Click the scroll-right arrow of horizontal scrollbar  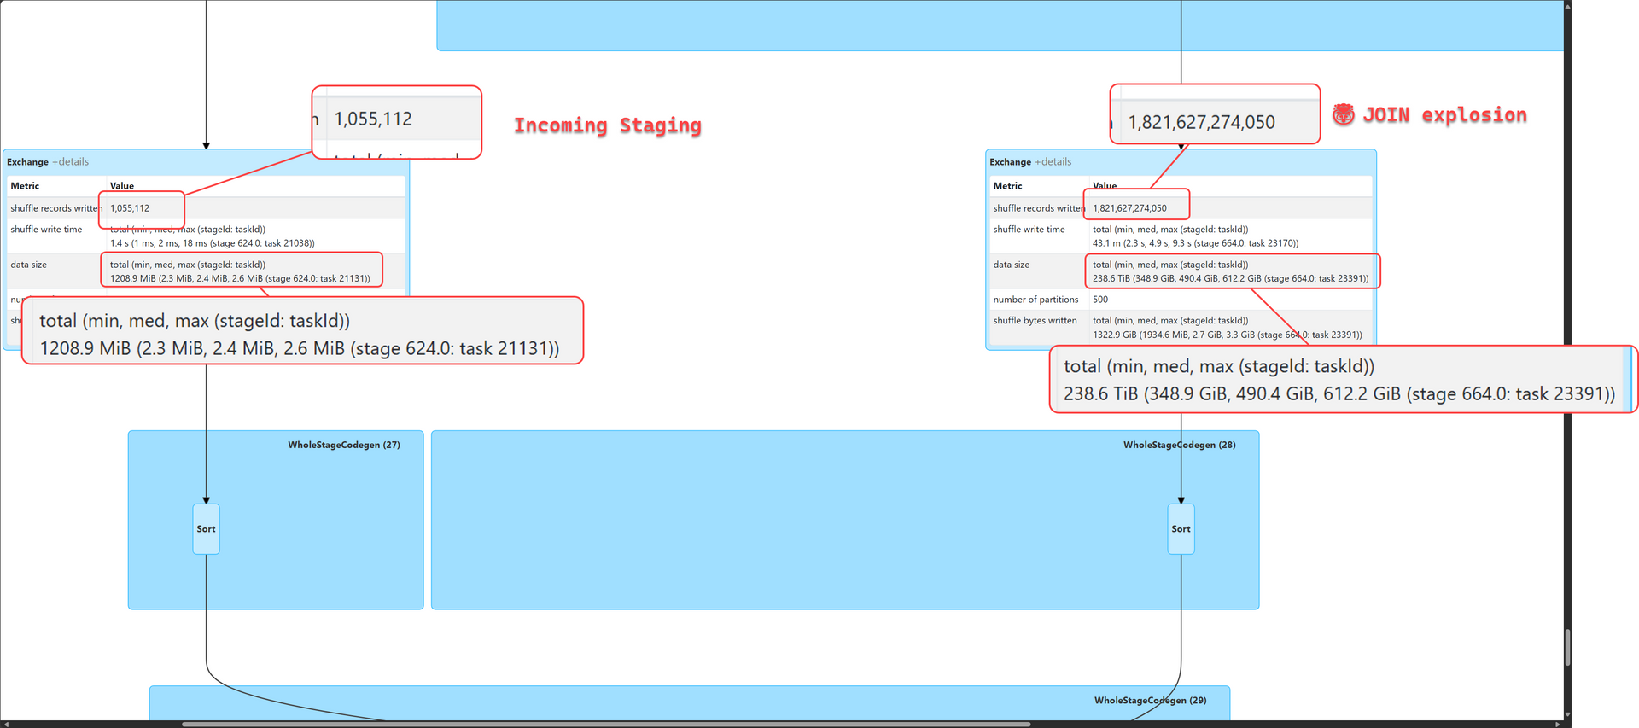[1558, 724]
